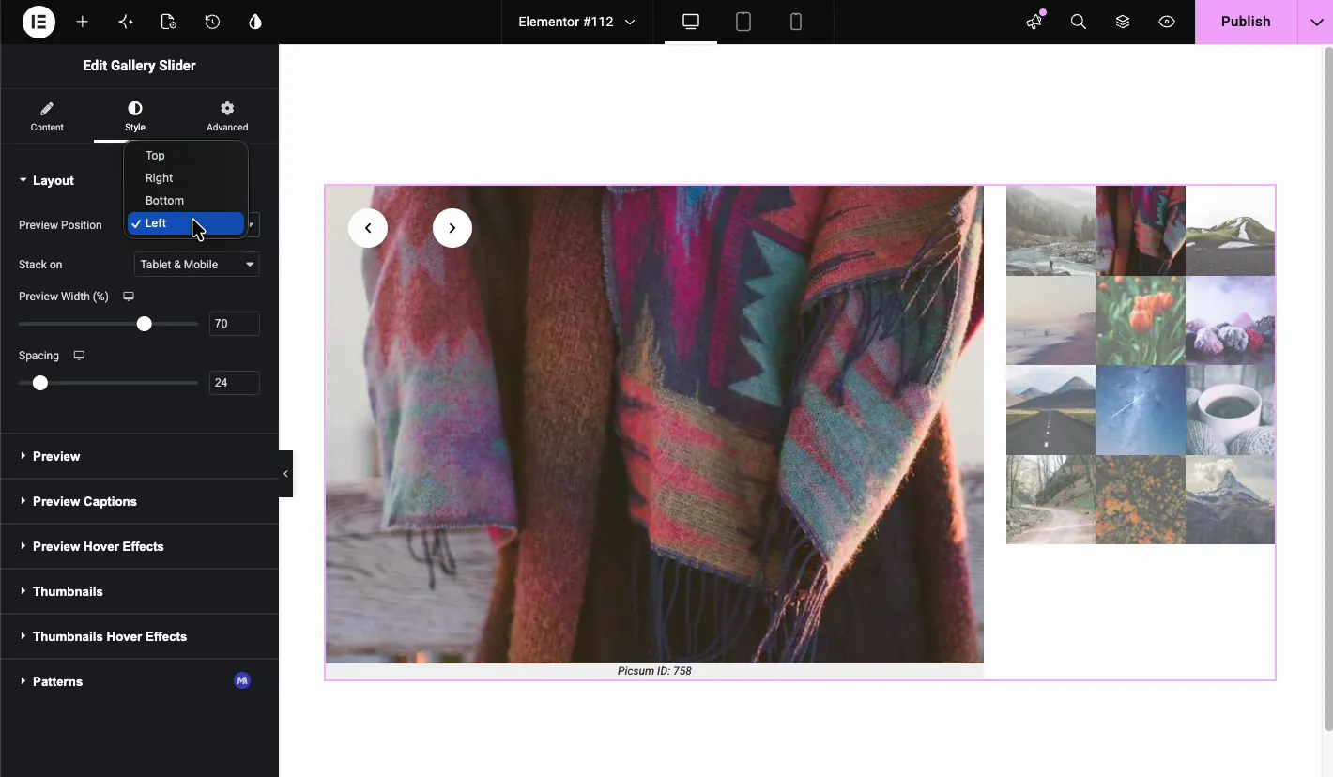1333x777 pixels.
Task: Select the straight road mountains thumbnail
Action: [x=1050, y=410]
